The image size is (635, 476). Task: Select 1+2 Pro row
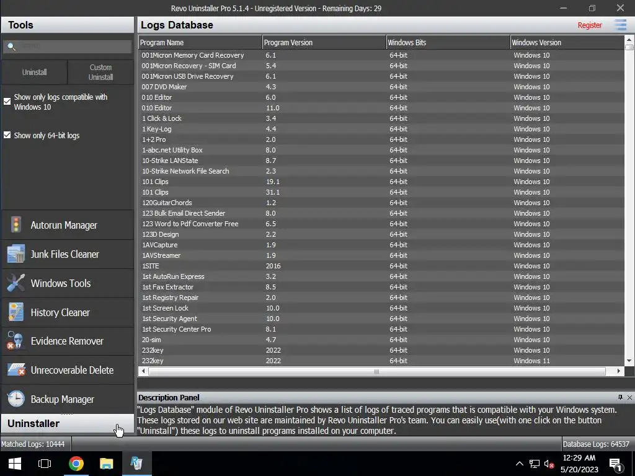(x=381, y=139)
